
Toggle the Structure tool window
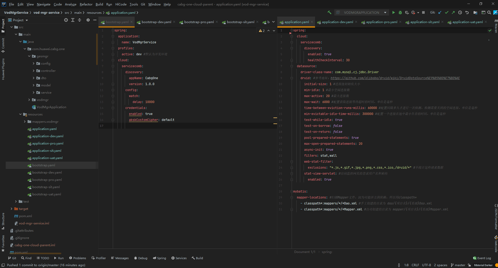pos(3,221)
